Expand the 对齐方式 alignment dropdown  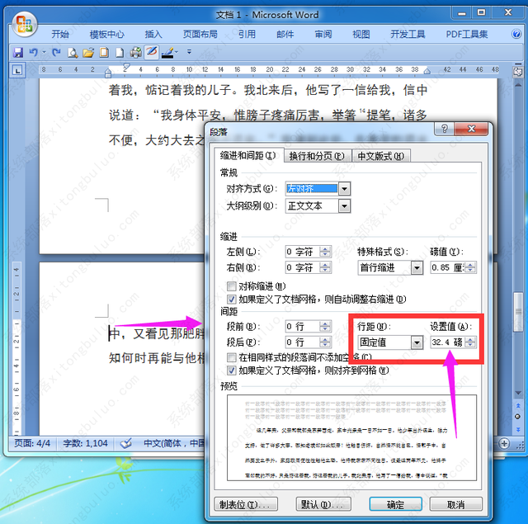point(344,189)
